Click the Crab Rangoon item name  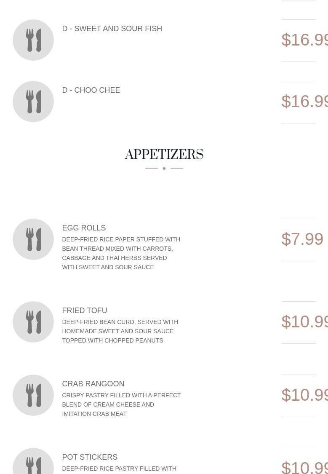point(93,384)
